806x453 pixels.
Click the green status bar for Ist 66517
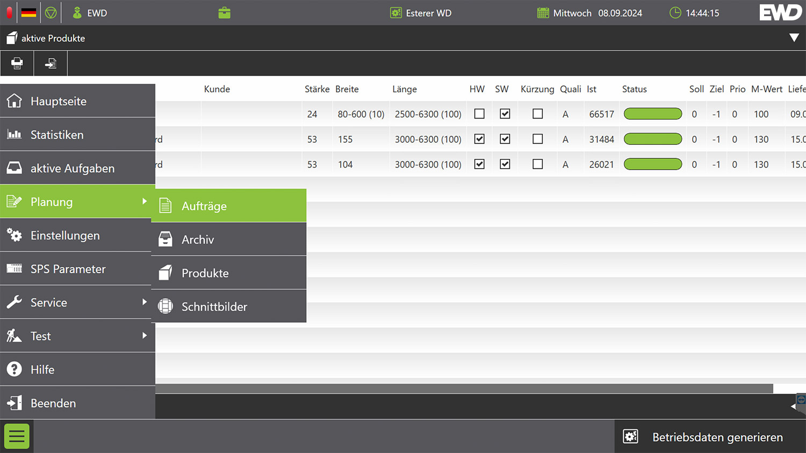(x=652, y=114)
